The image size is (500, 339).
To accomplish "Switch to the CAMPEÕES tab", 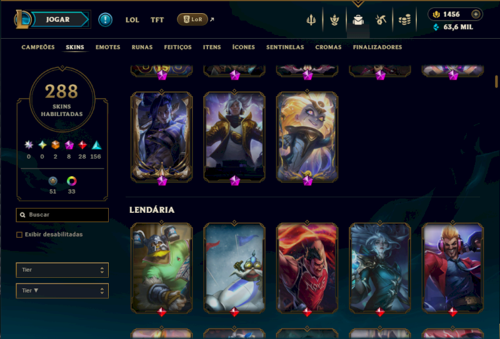I will [x=38, y=47].
